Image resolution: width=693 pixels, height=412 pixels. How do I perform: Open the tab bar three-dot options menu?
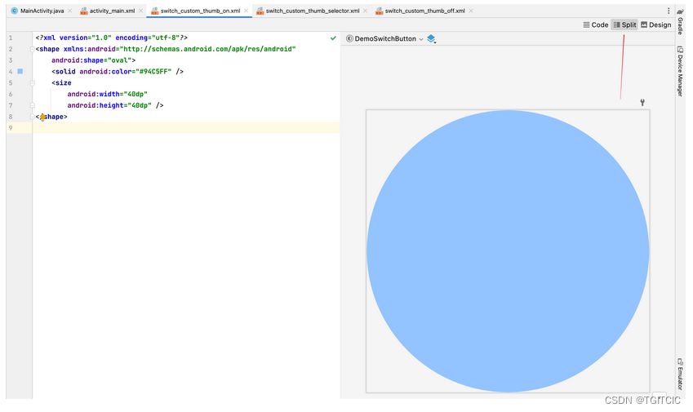click(x=669, y=11)
